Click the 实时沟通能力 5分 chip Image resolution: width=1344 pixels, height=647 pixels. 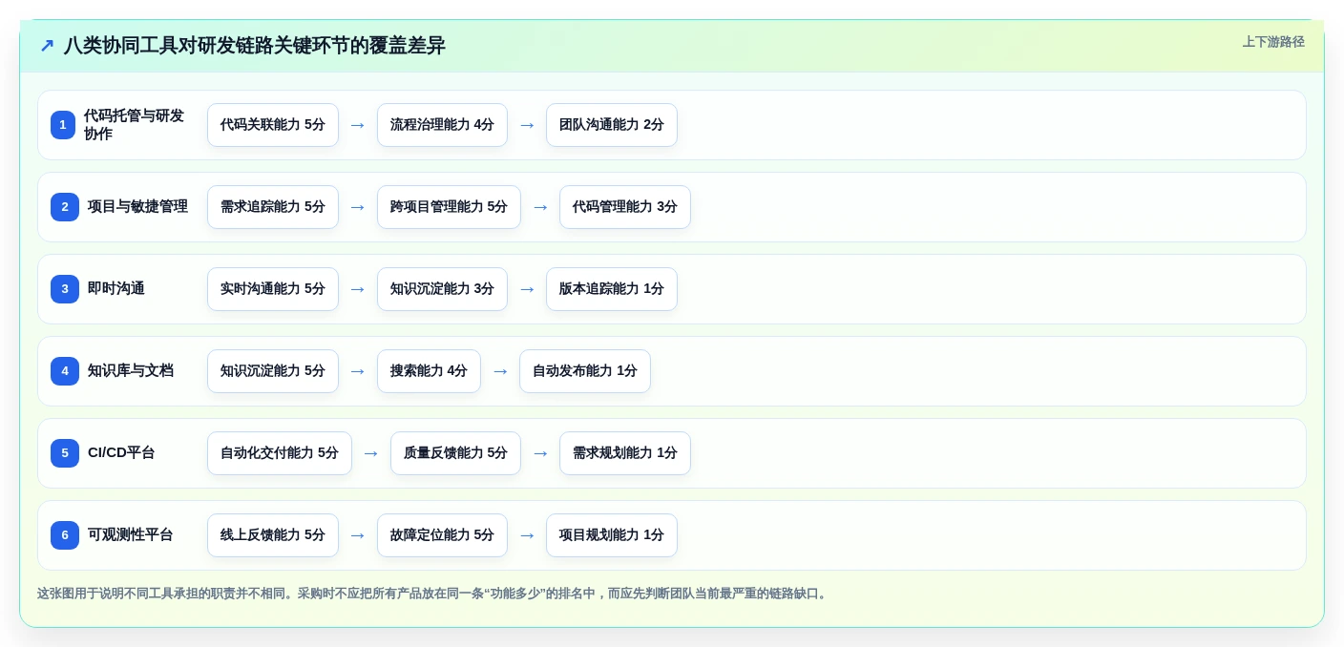273,289
